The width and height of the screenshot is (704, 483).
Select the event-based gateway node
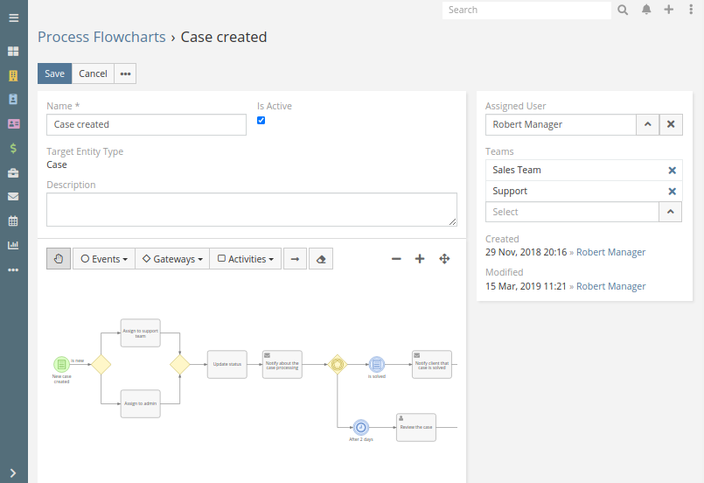pos(338,364)
